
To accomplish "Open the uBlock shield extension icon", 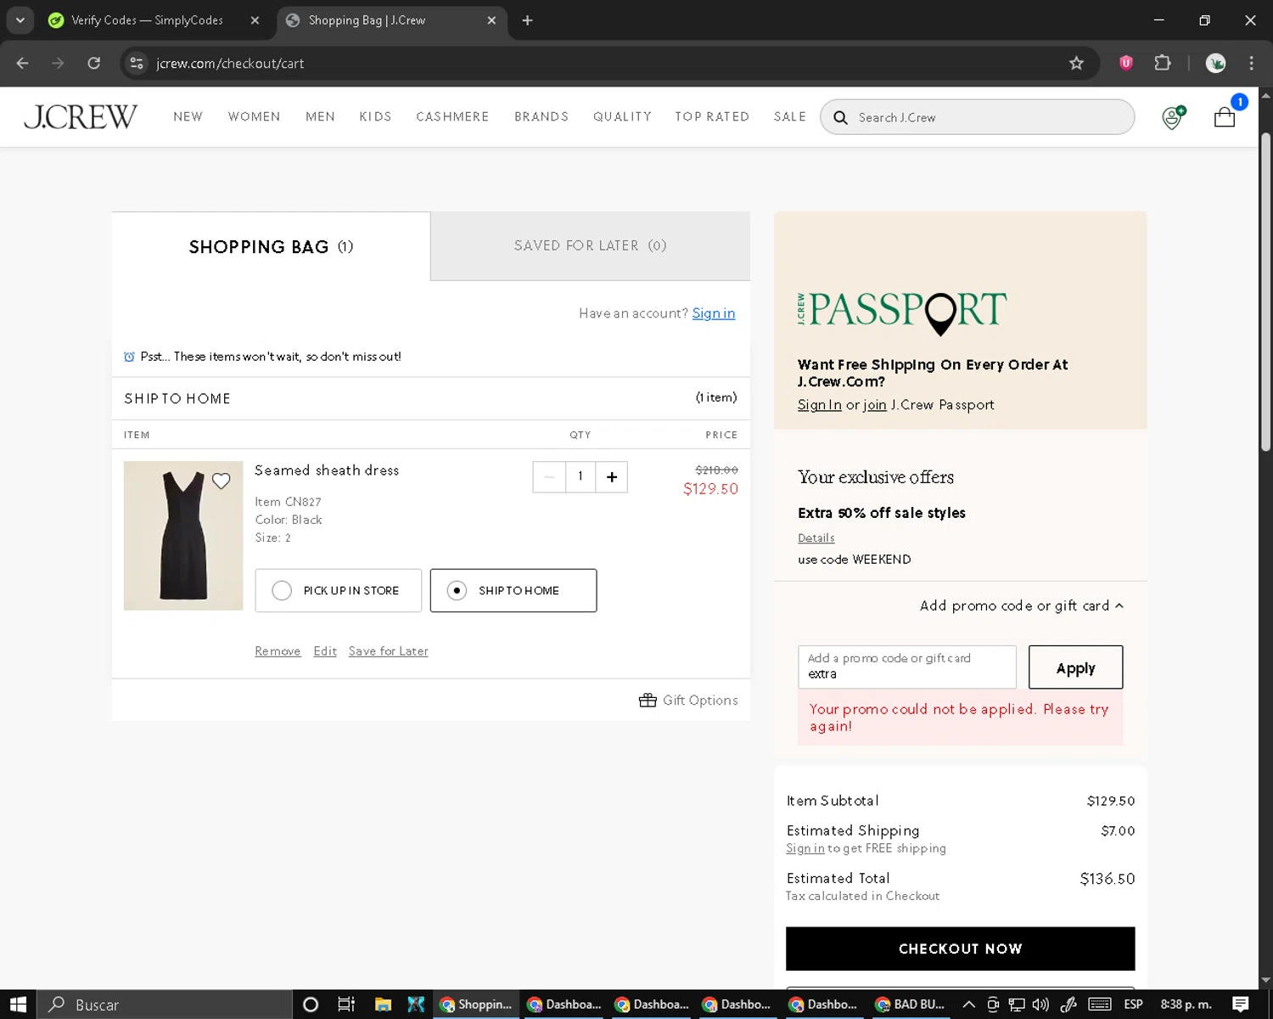I will click(x=1126, y=63).
